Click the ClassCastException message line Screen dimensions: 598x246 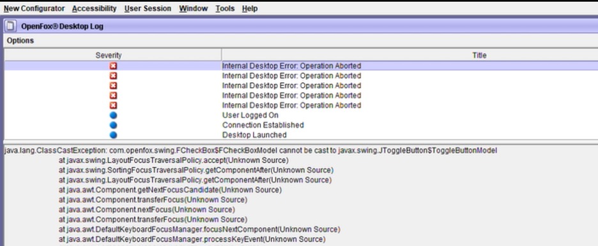click(x=250, y=150)
